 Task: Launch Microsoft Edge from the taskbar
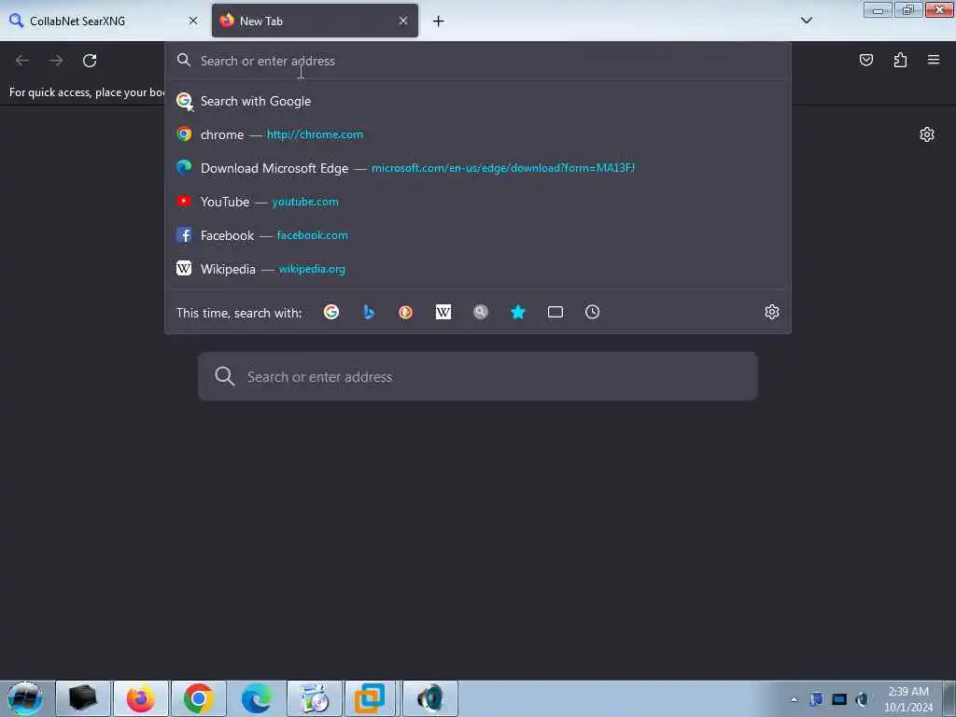[x=256, y=698]
